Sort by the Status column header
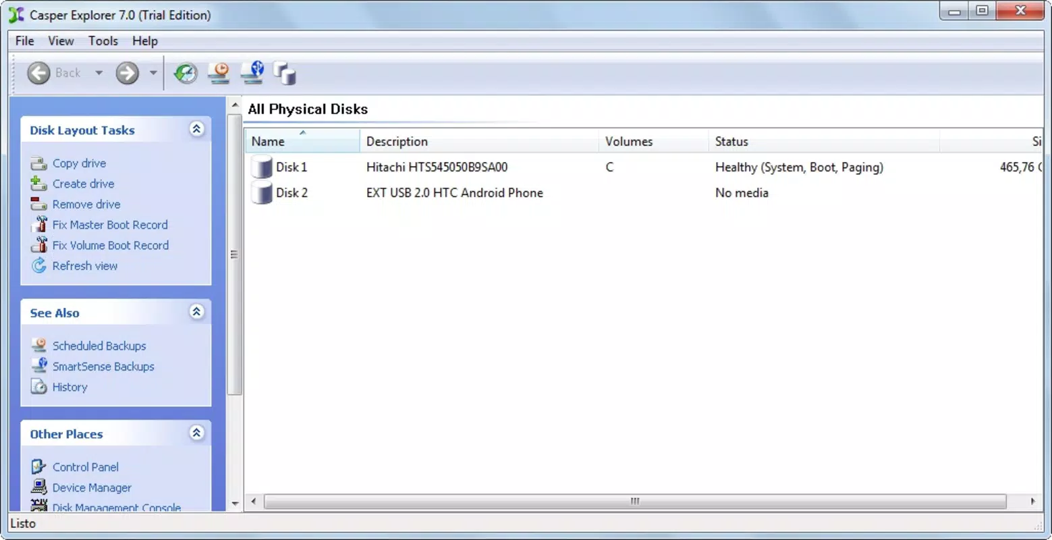Viewport: 1052px width, 540px height. click(x=824, y=141)
